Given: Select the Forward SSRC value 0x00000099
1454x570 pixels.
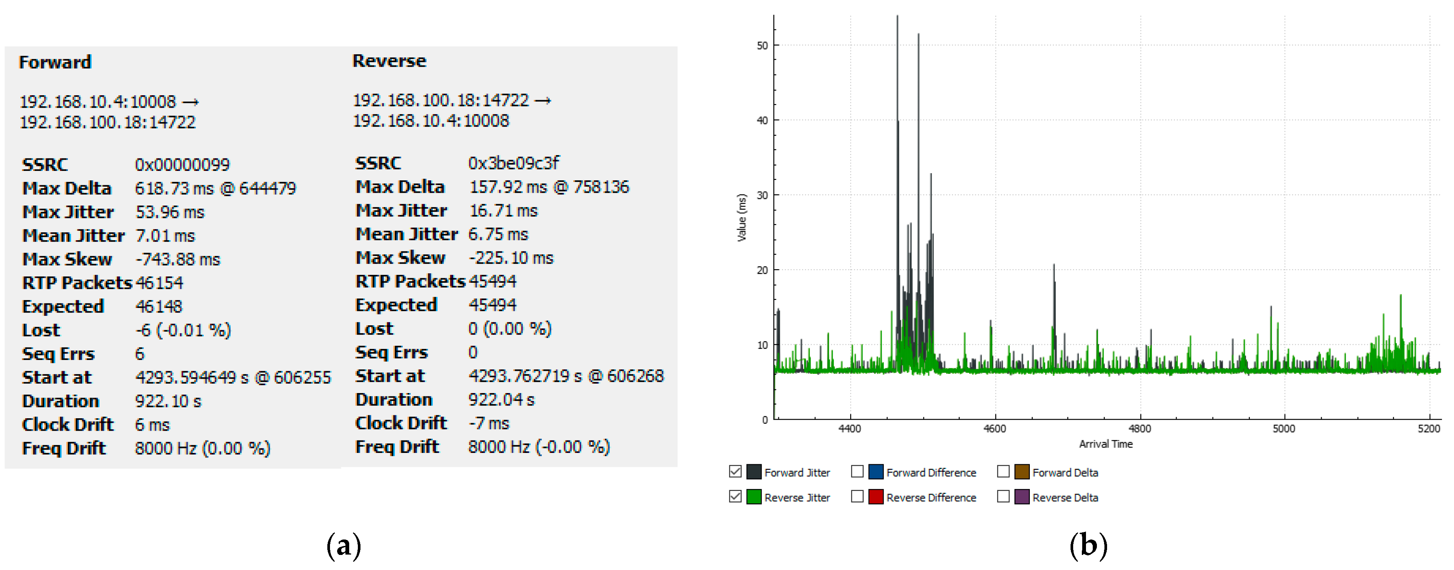Looking at the screenshot, I should click(x=182, y=165).
